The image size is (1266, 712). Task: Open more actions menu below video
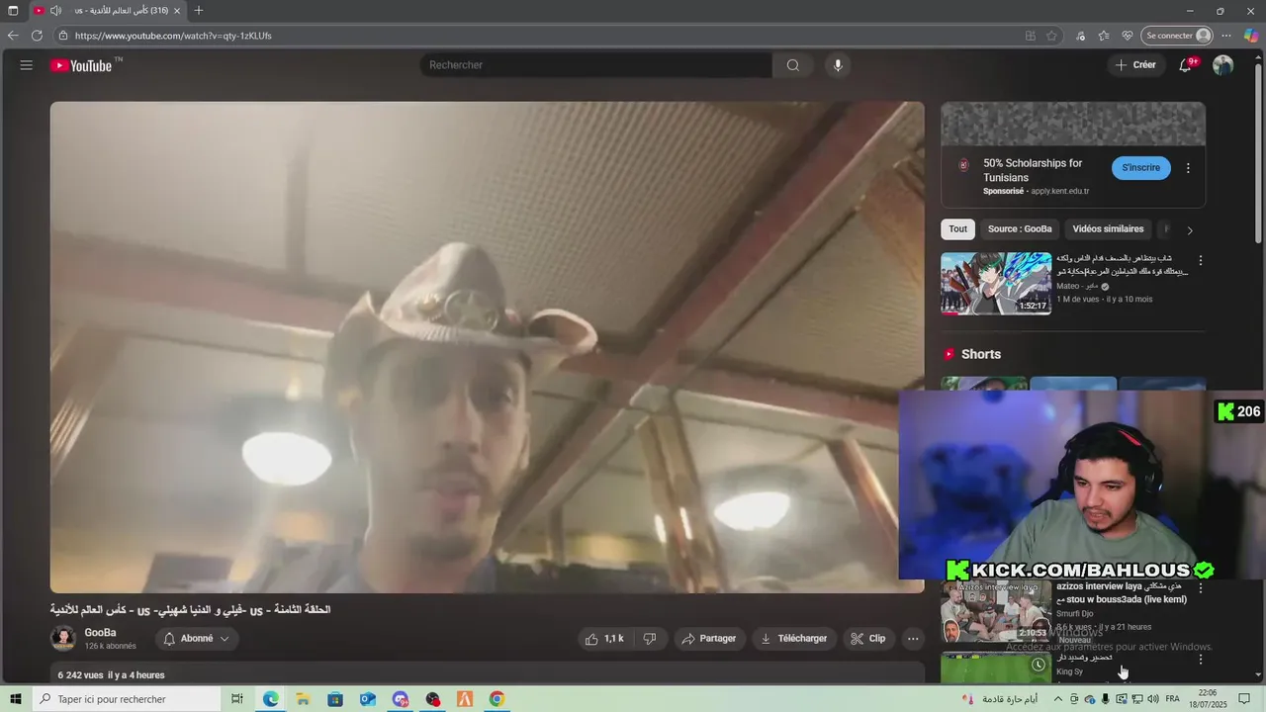coord(913,639)
